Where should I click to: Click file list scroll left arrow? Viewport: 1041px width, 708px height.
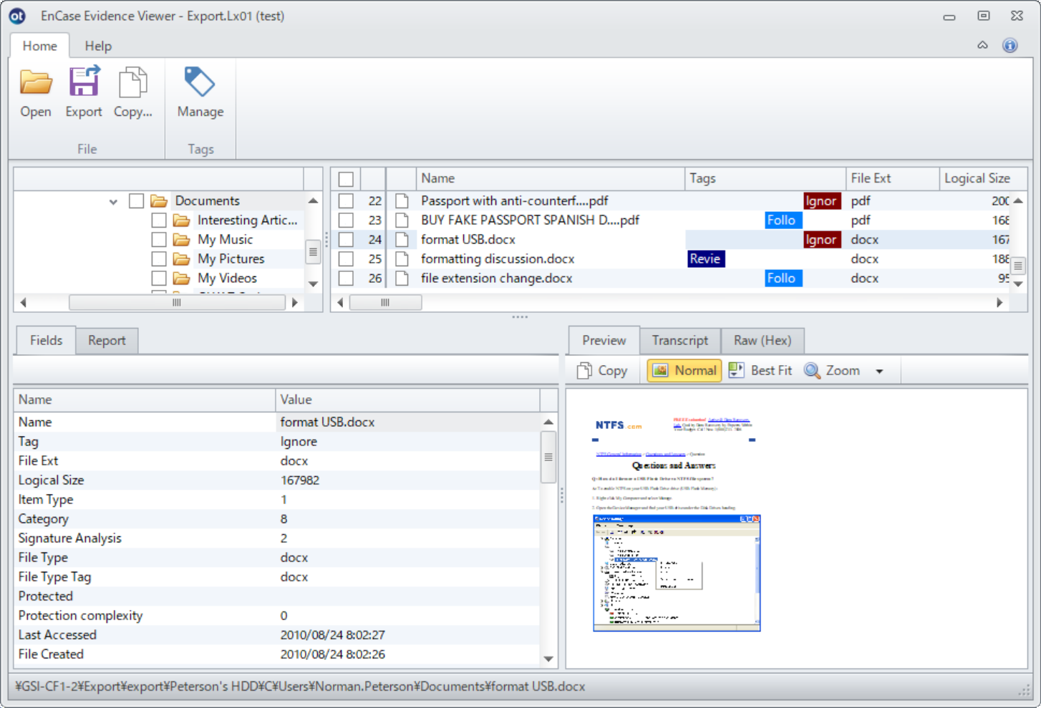340,303
